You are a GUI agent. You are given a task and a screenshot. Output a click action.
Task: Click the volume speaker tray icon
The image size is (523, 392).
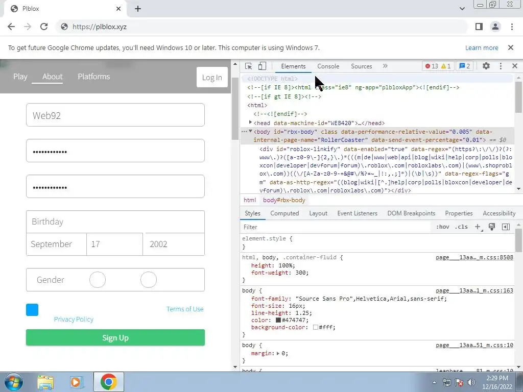(471, 382)
